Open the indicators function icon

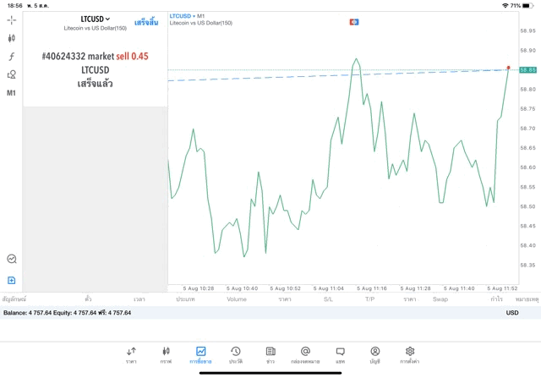(x=11, y=57)
